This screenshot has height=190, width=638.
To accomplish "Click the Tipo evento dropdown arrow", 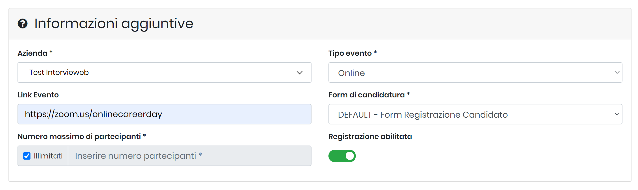I will 617,73.
